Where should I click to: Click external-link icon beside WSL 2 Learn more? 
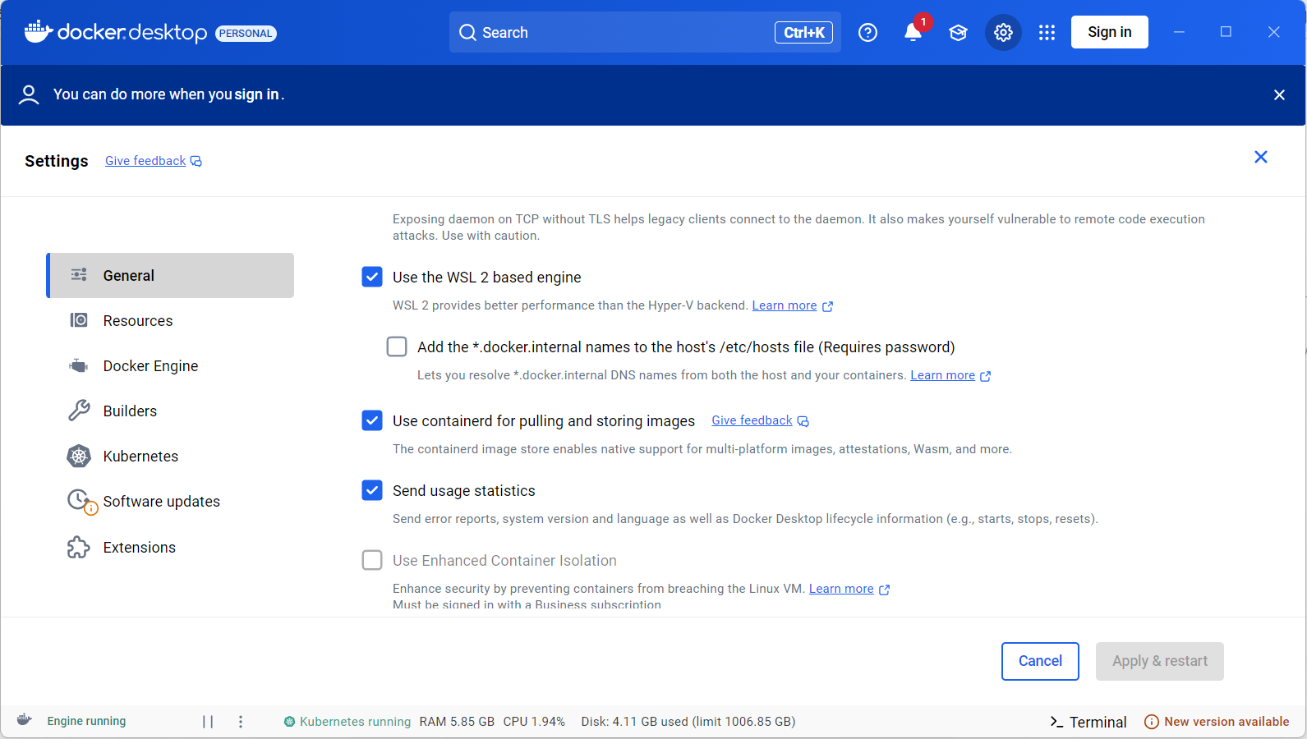pyautogui.click(x=827, y=306)
